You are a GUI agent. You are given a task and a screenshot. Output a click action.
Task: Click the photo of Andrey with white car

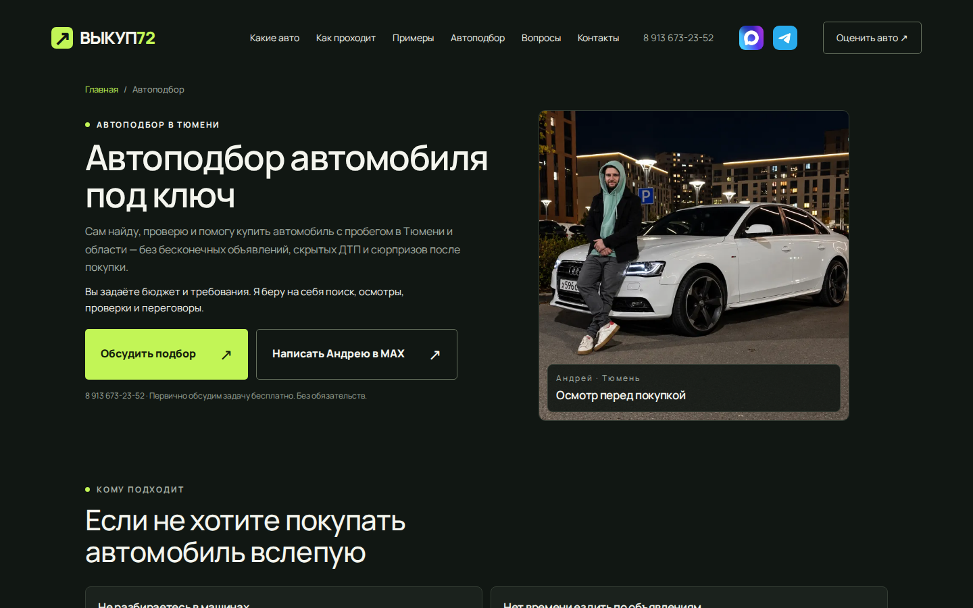pos(694,265)
